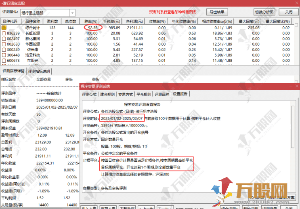Select the 浩云科技 row name
The height and width of the screenshot is (209, 300).
click(x=33, y=55)
